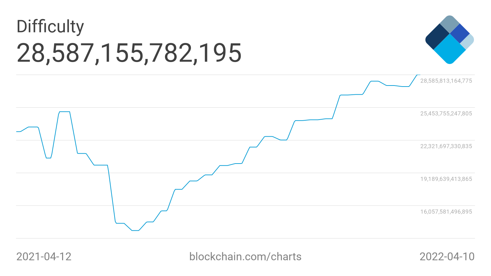Click the dark navy segment of the logo
The image size is (491, 276).
point(437,38)
